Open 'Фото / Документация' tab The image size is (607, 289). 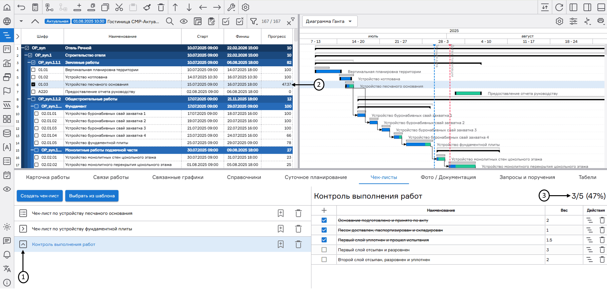click(448, 177)
